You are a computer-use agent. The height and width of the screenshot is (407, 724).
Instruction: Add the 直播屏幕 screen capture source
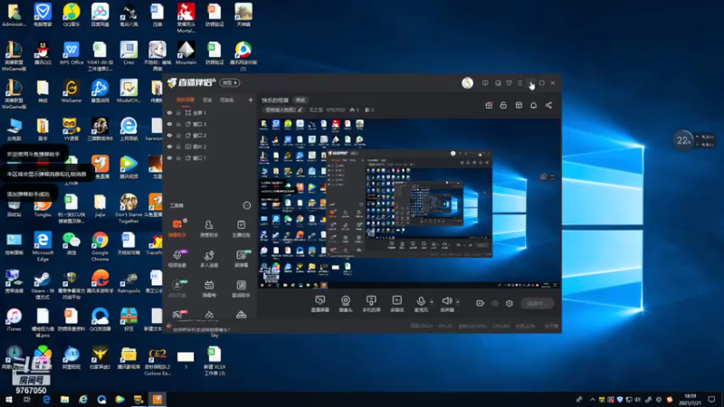320,304
